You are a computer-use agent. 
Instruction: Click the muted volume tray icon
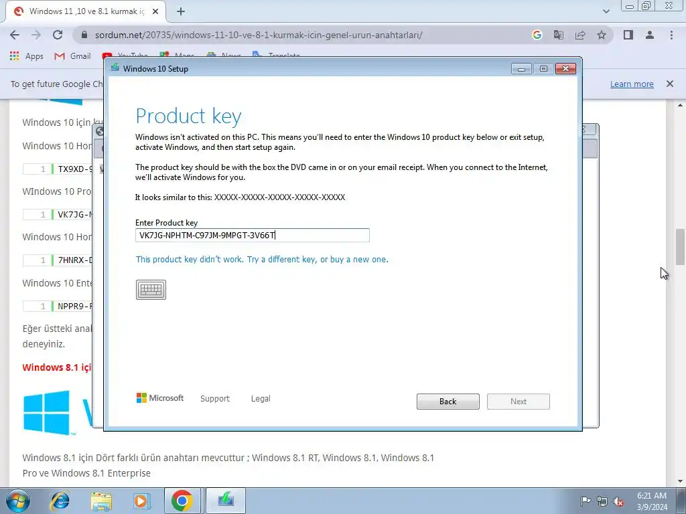(x=618, y=501)
